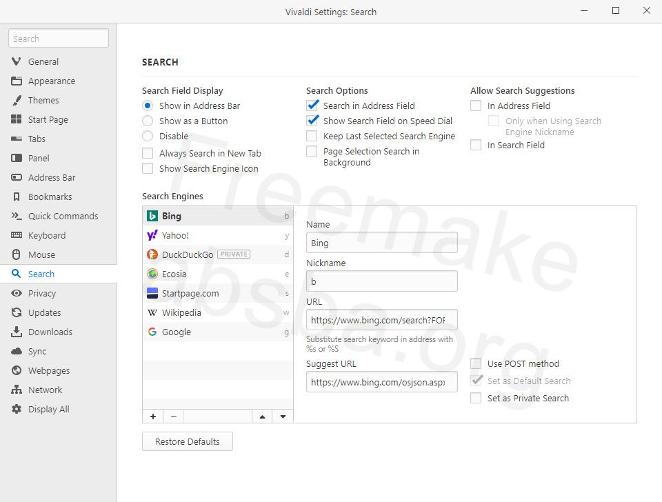Move selected engine down in list
This screenshot has height=502, width=662.
coord(283,416)
